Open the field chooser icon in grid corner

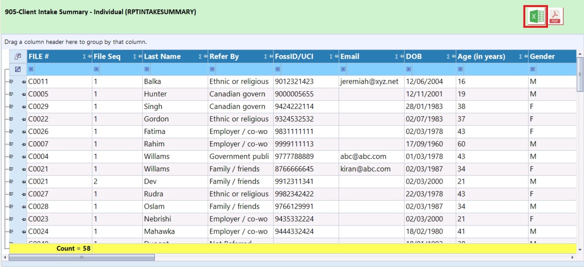18,56
